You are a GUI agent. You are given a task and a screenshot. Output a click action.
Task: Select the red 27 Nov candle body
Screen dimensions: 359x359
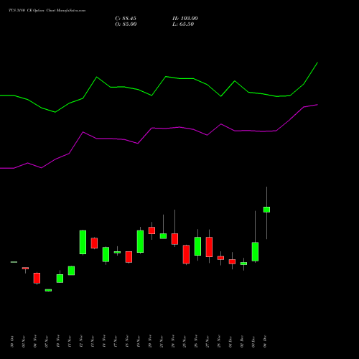point(209,247)
